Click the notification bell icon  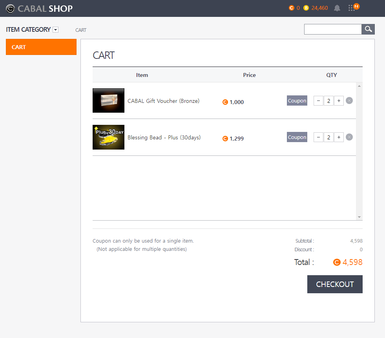337,8
